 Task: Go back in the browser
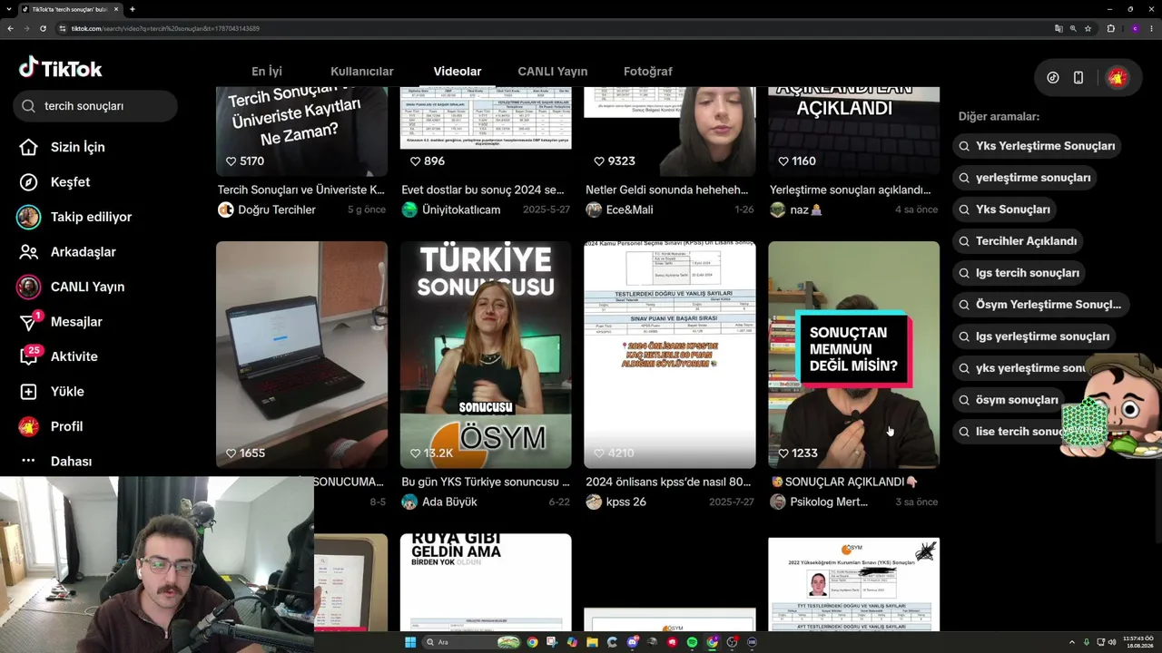10,28
